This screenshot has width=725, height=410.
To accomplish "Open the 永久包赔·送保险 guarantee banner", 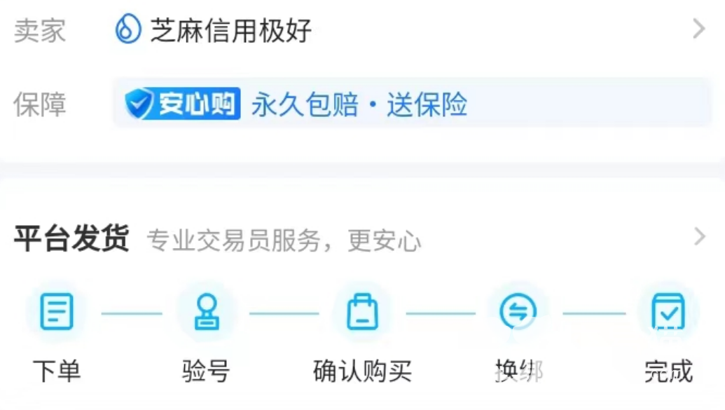I will coord(411,103).
